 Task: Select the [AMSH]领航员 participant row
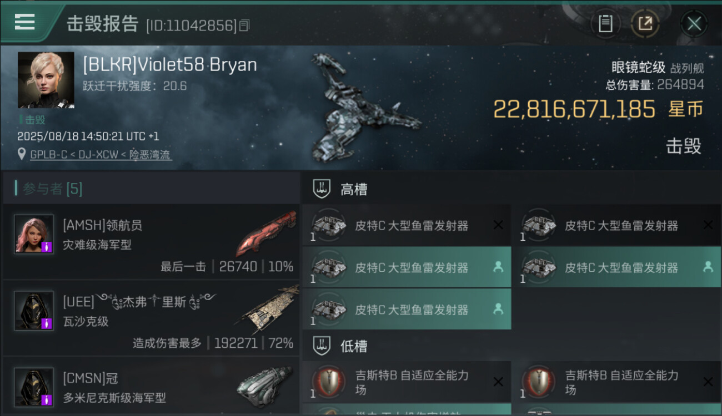pos(151,241)
